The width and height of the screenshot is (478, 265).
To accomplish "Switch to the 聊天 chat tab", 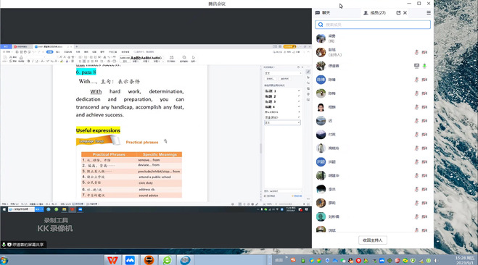I will (x=323, y=13).
